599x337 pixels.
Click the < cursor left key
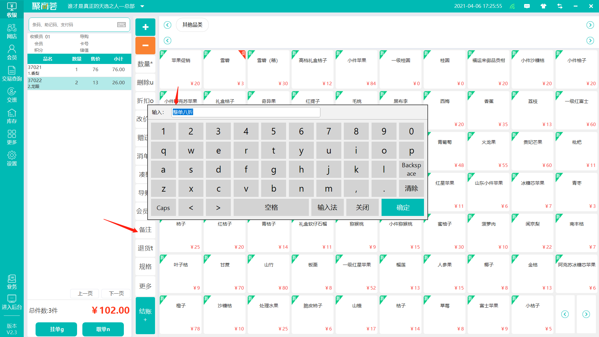[x=191, y=208]
